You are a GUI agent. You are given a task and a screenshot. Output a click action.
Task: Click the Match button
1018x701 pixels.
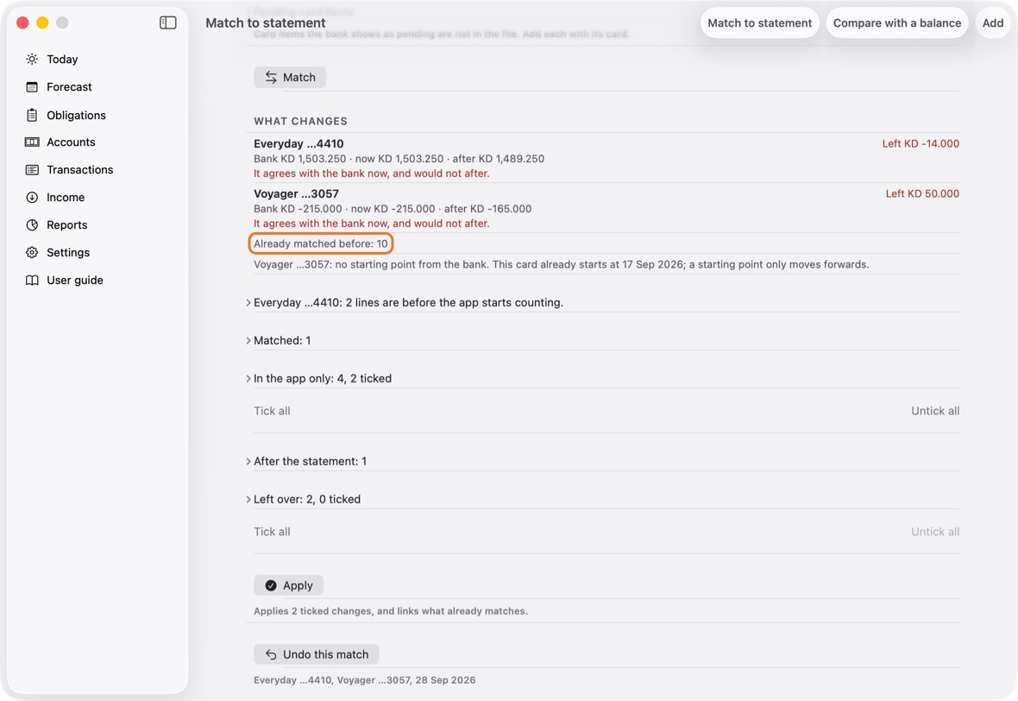click(290, 78)
